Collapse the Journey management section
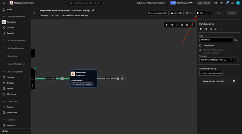This screenshot has width=242, height=134. point(4,16)
